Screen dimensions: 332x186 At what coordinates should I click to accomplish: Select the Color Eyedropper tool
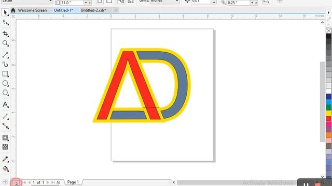click(x=5, y=159)
